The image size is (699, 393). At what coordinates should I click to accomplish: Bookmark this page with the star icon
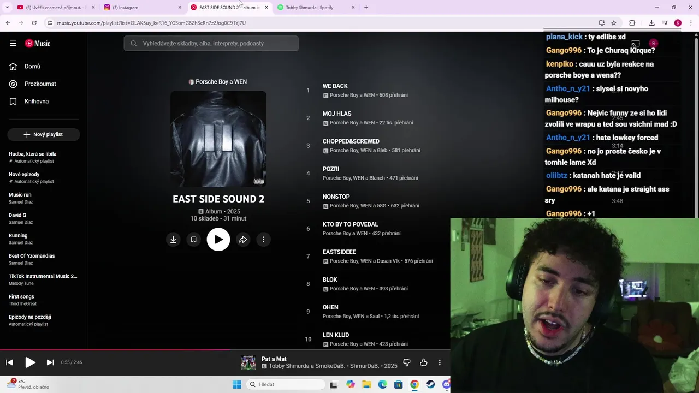[x=614, y=23]
